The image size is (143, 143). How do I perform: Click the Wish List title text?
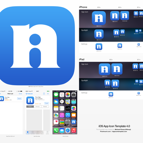point(10,94)
